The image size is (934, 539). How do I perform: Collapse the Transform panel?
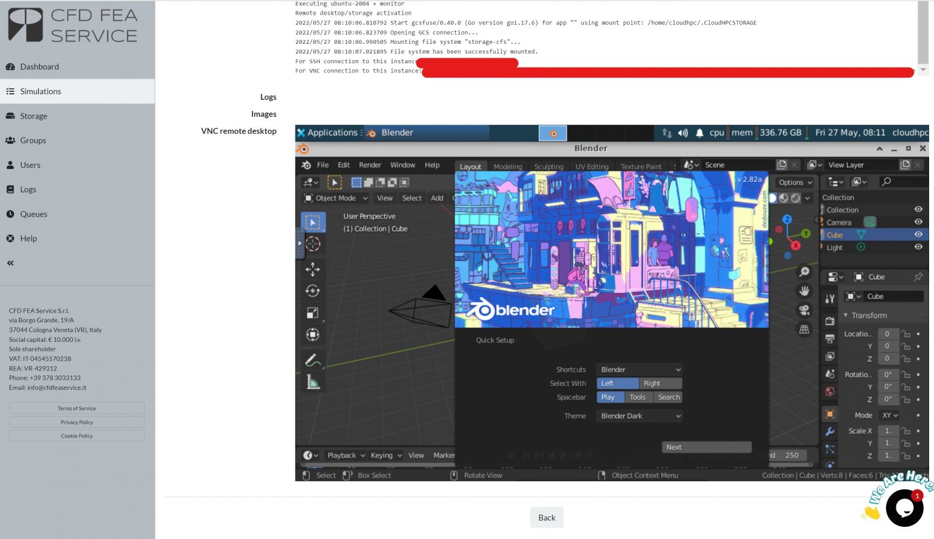tap(845, 315)
